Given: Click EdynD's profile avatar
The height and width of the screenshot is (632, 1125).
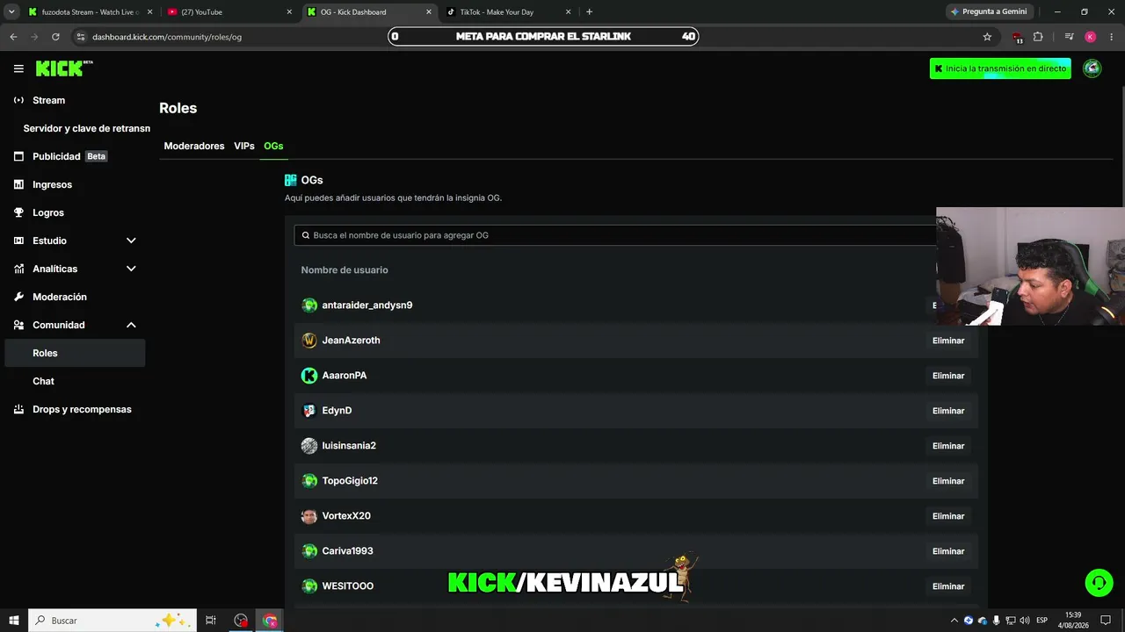Looking at the screenshot, I should pyautogui.click(x=309, y=411).
